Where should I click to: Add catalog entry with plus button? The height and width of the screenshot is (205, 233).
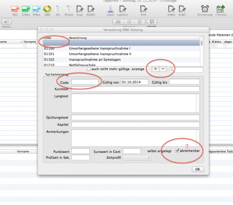point(155,69)
